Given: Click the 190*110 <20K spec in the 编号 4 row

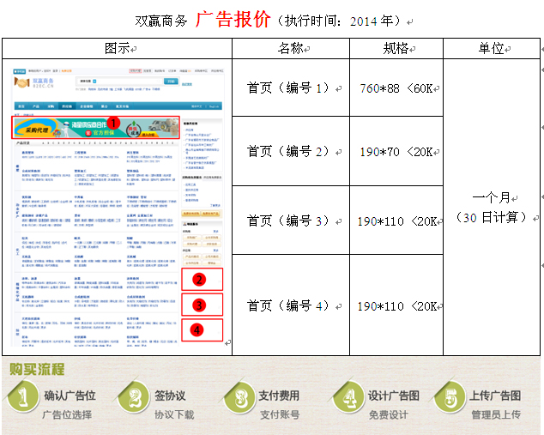Looking at the screenshot, I should [x=397, y=306].
